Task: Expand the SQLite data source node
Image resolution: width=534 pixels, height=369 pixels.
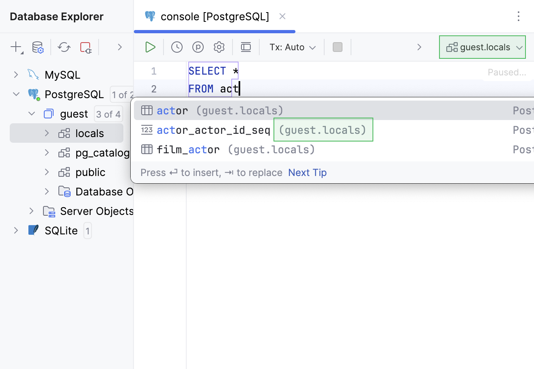Action: pos(16,230)
